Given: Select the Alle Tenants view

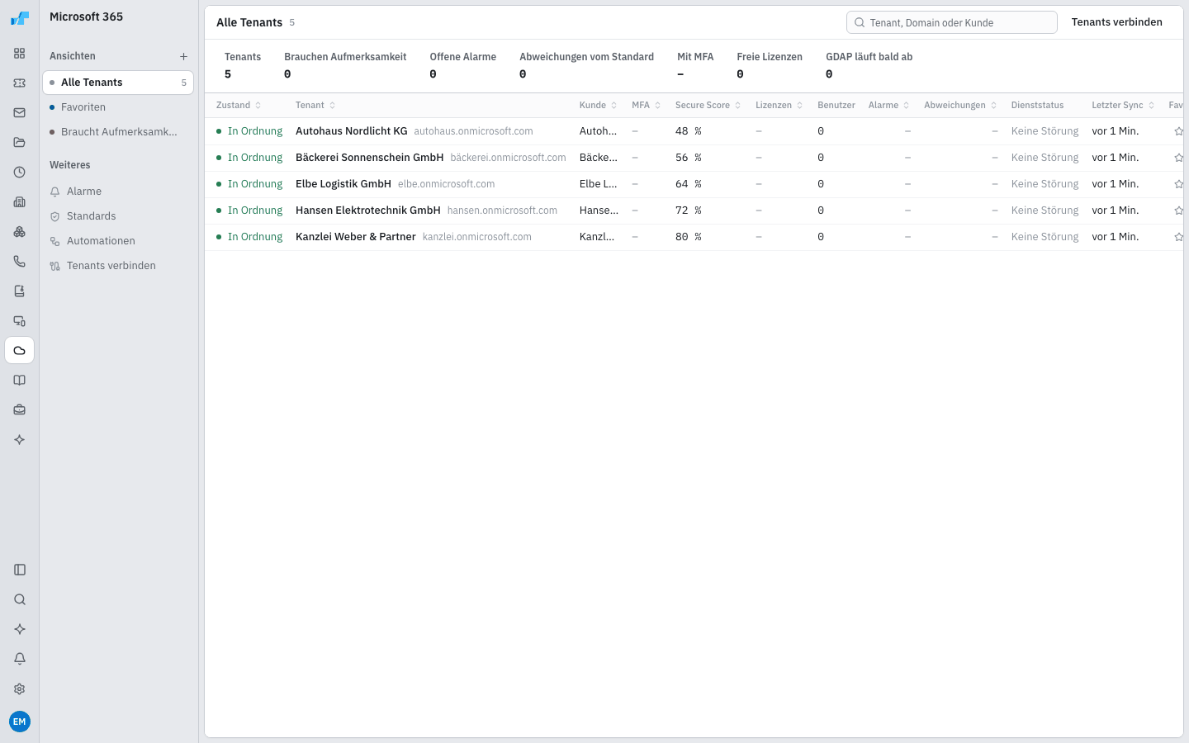Looking at the screenshot, I should coord(118,83).
